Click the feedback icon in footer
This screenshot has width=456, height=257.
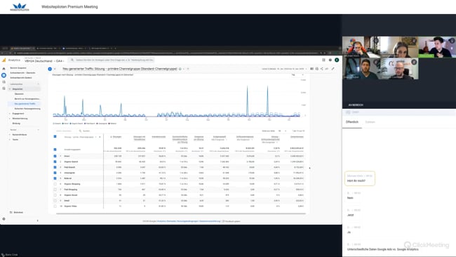(x=223, y=221)
